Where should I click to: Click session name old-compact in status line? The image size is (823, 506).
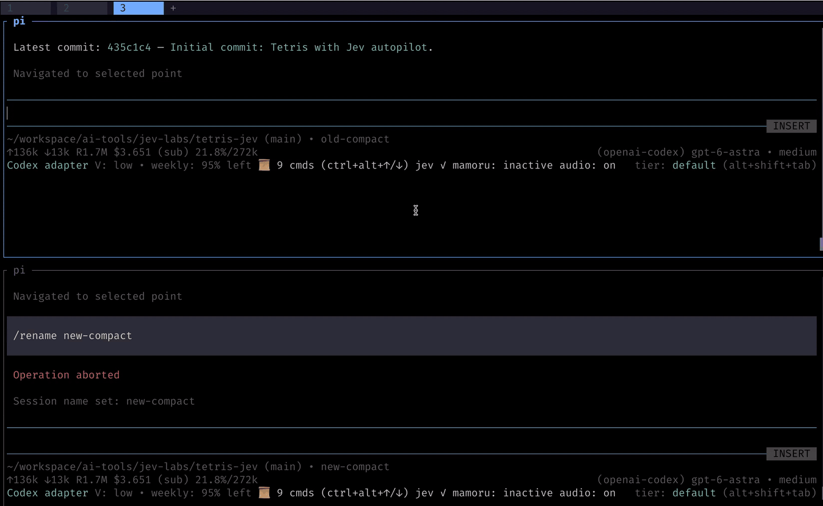355,139
